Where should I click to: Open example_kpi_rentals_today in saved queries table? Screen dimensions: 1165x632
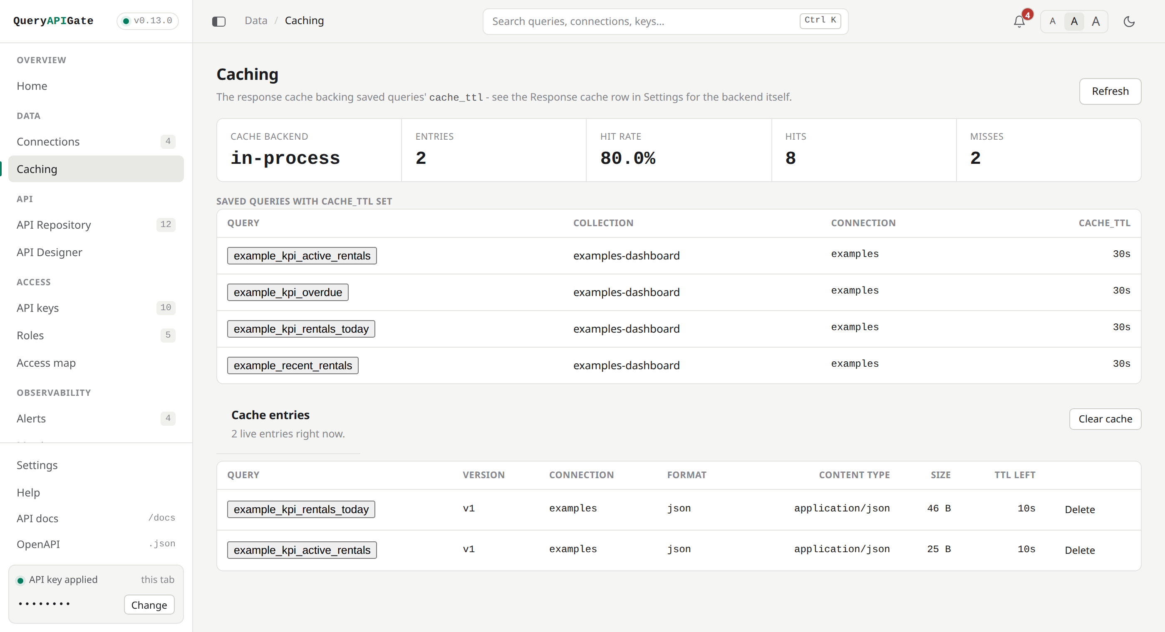point(301,329)
